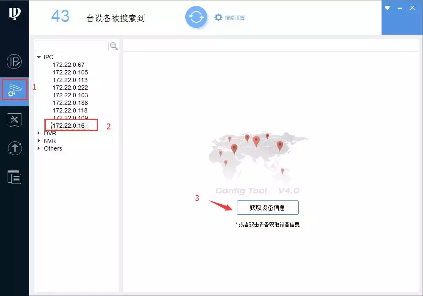The image size is (423, 296).
Task: Select device 172.22.0.113
Action: (70, 80)
